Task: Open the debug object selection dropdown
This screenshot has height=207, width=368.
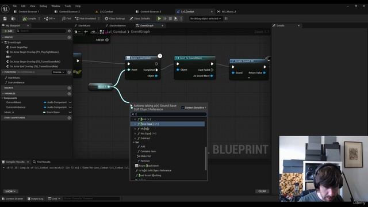Action: coord(205,18)
